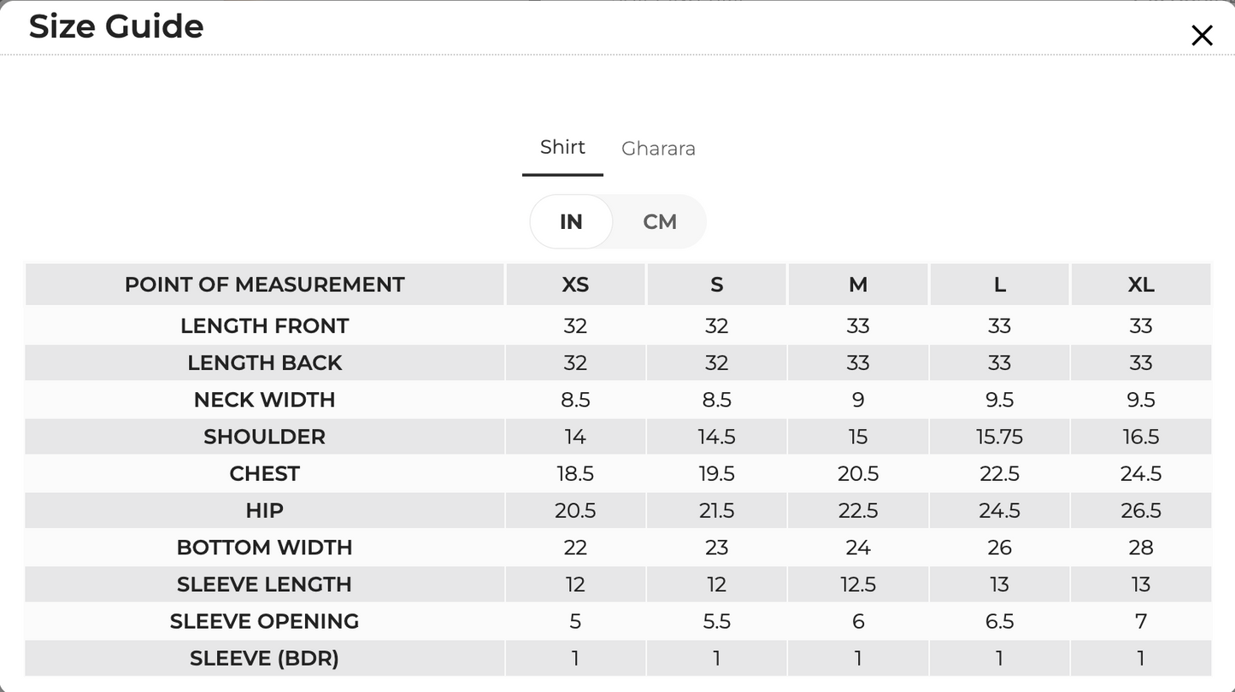Select the Shirt tab
The height and width of the screenshot is (692, 1235).
pos(562,147)
